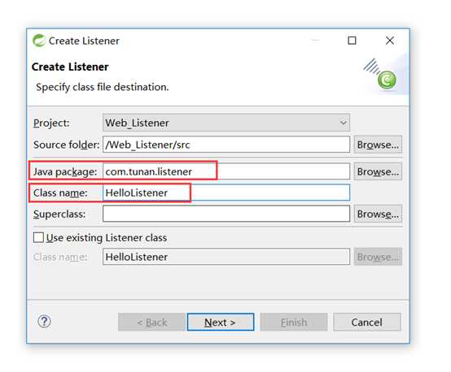Click the Class name HelloListener field
Viewport: 451px width, 372px height.
(226, 192)
